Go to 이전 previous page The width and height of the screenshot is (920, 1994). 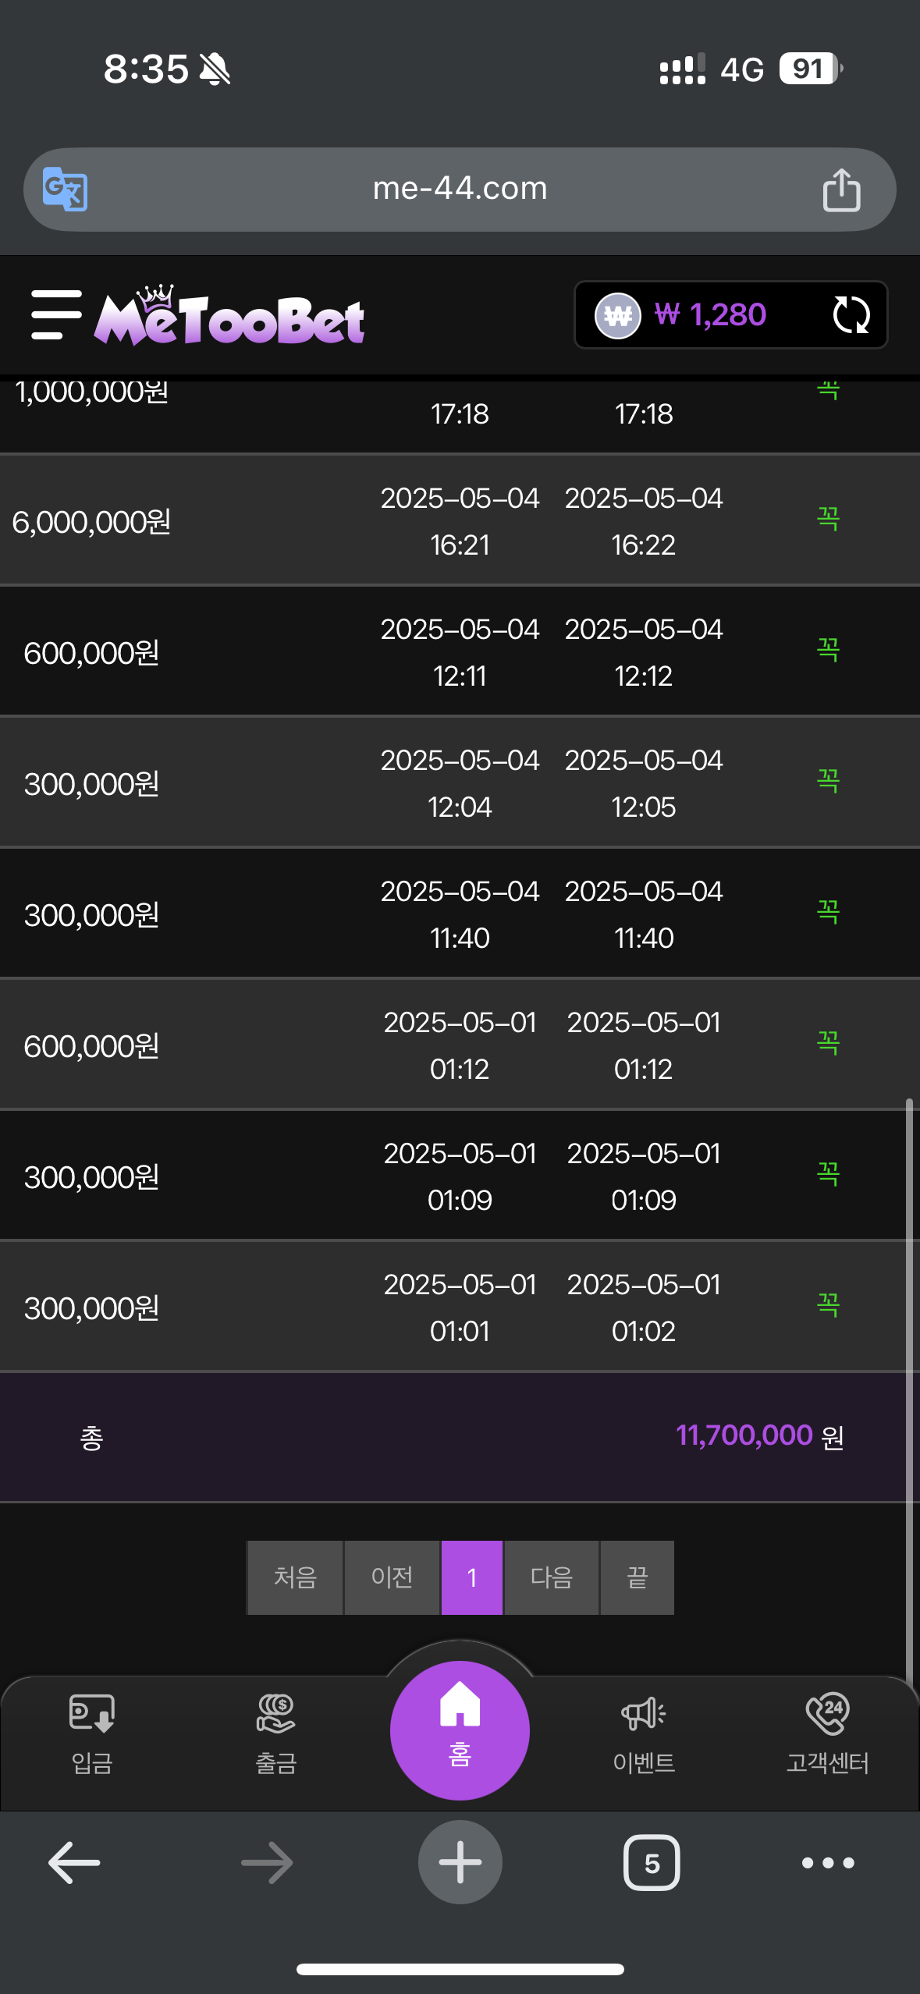tap(392, 1577)
